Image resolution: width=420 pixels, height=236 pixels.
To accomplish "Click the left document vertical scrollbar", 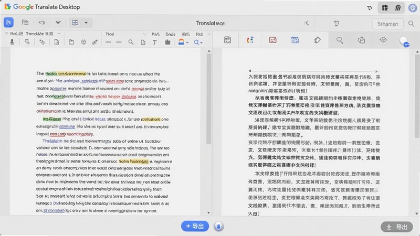I will [209, 99].
